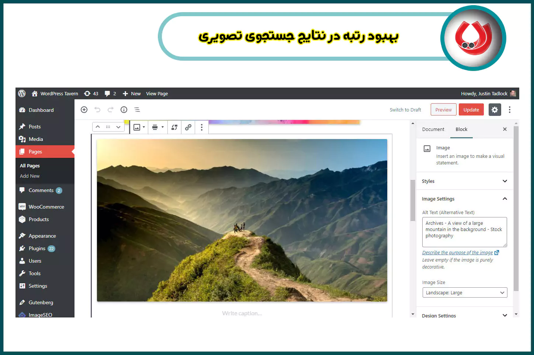Toggle the settings sidebar with the gear
534x355 pixels.
pyautogui.click(x=495, y=109)
